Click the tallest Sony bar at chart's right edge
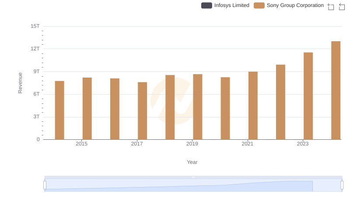350x202 pixels. (336, 91)
